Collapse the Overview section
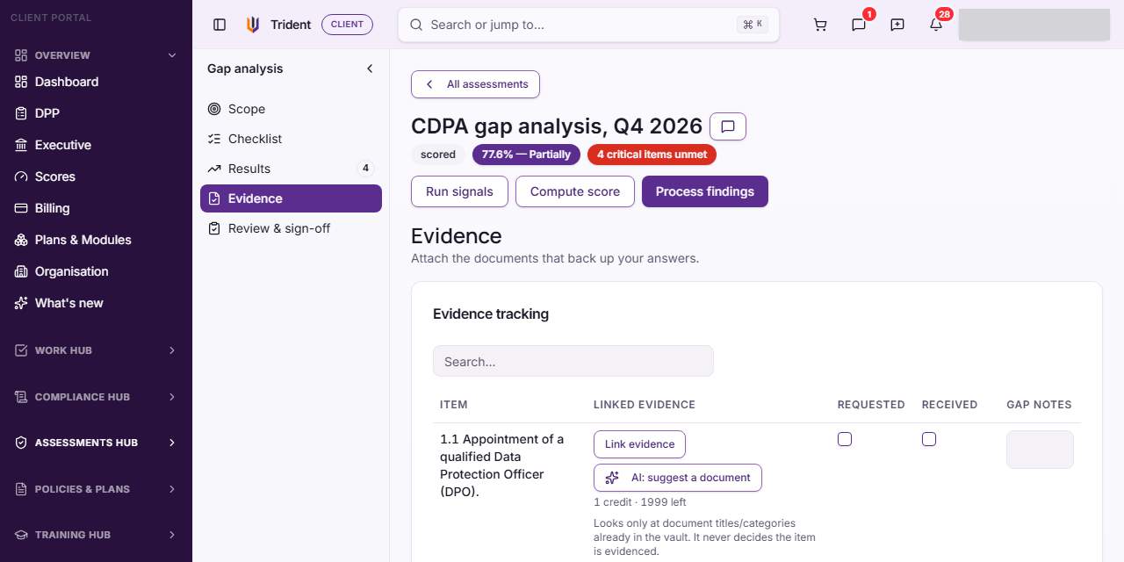1124x562 pixels. click(97, 55)
